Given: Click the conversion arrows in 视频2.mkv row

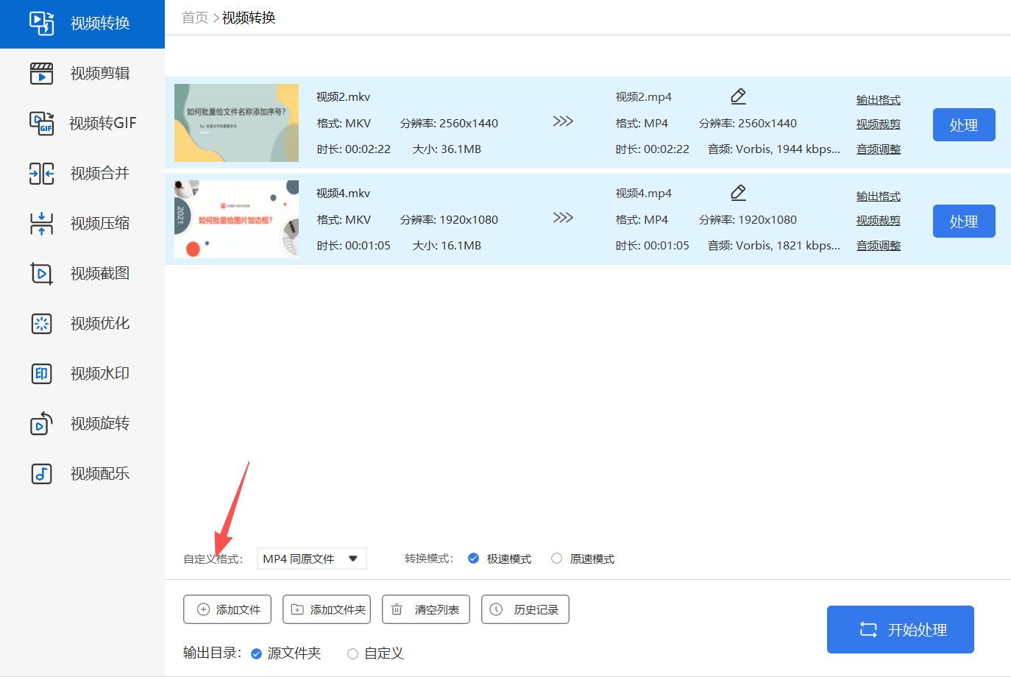Looking at the screenshot, I should (563, 121).
